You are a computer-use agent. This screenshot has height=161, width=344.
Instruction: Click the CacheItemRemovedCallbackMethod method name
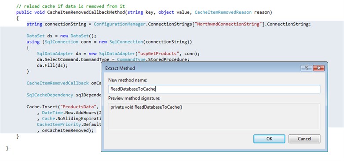86,12
